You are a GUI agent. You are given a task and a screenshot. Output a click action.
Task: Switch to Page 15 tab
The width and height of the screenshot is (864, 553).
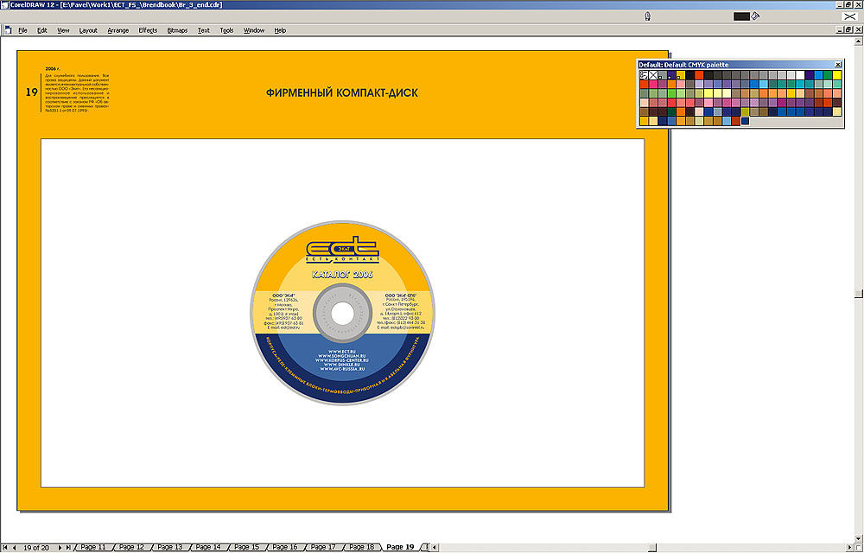246,547
